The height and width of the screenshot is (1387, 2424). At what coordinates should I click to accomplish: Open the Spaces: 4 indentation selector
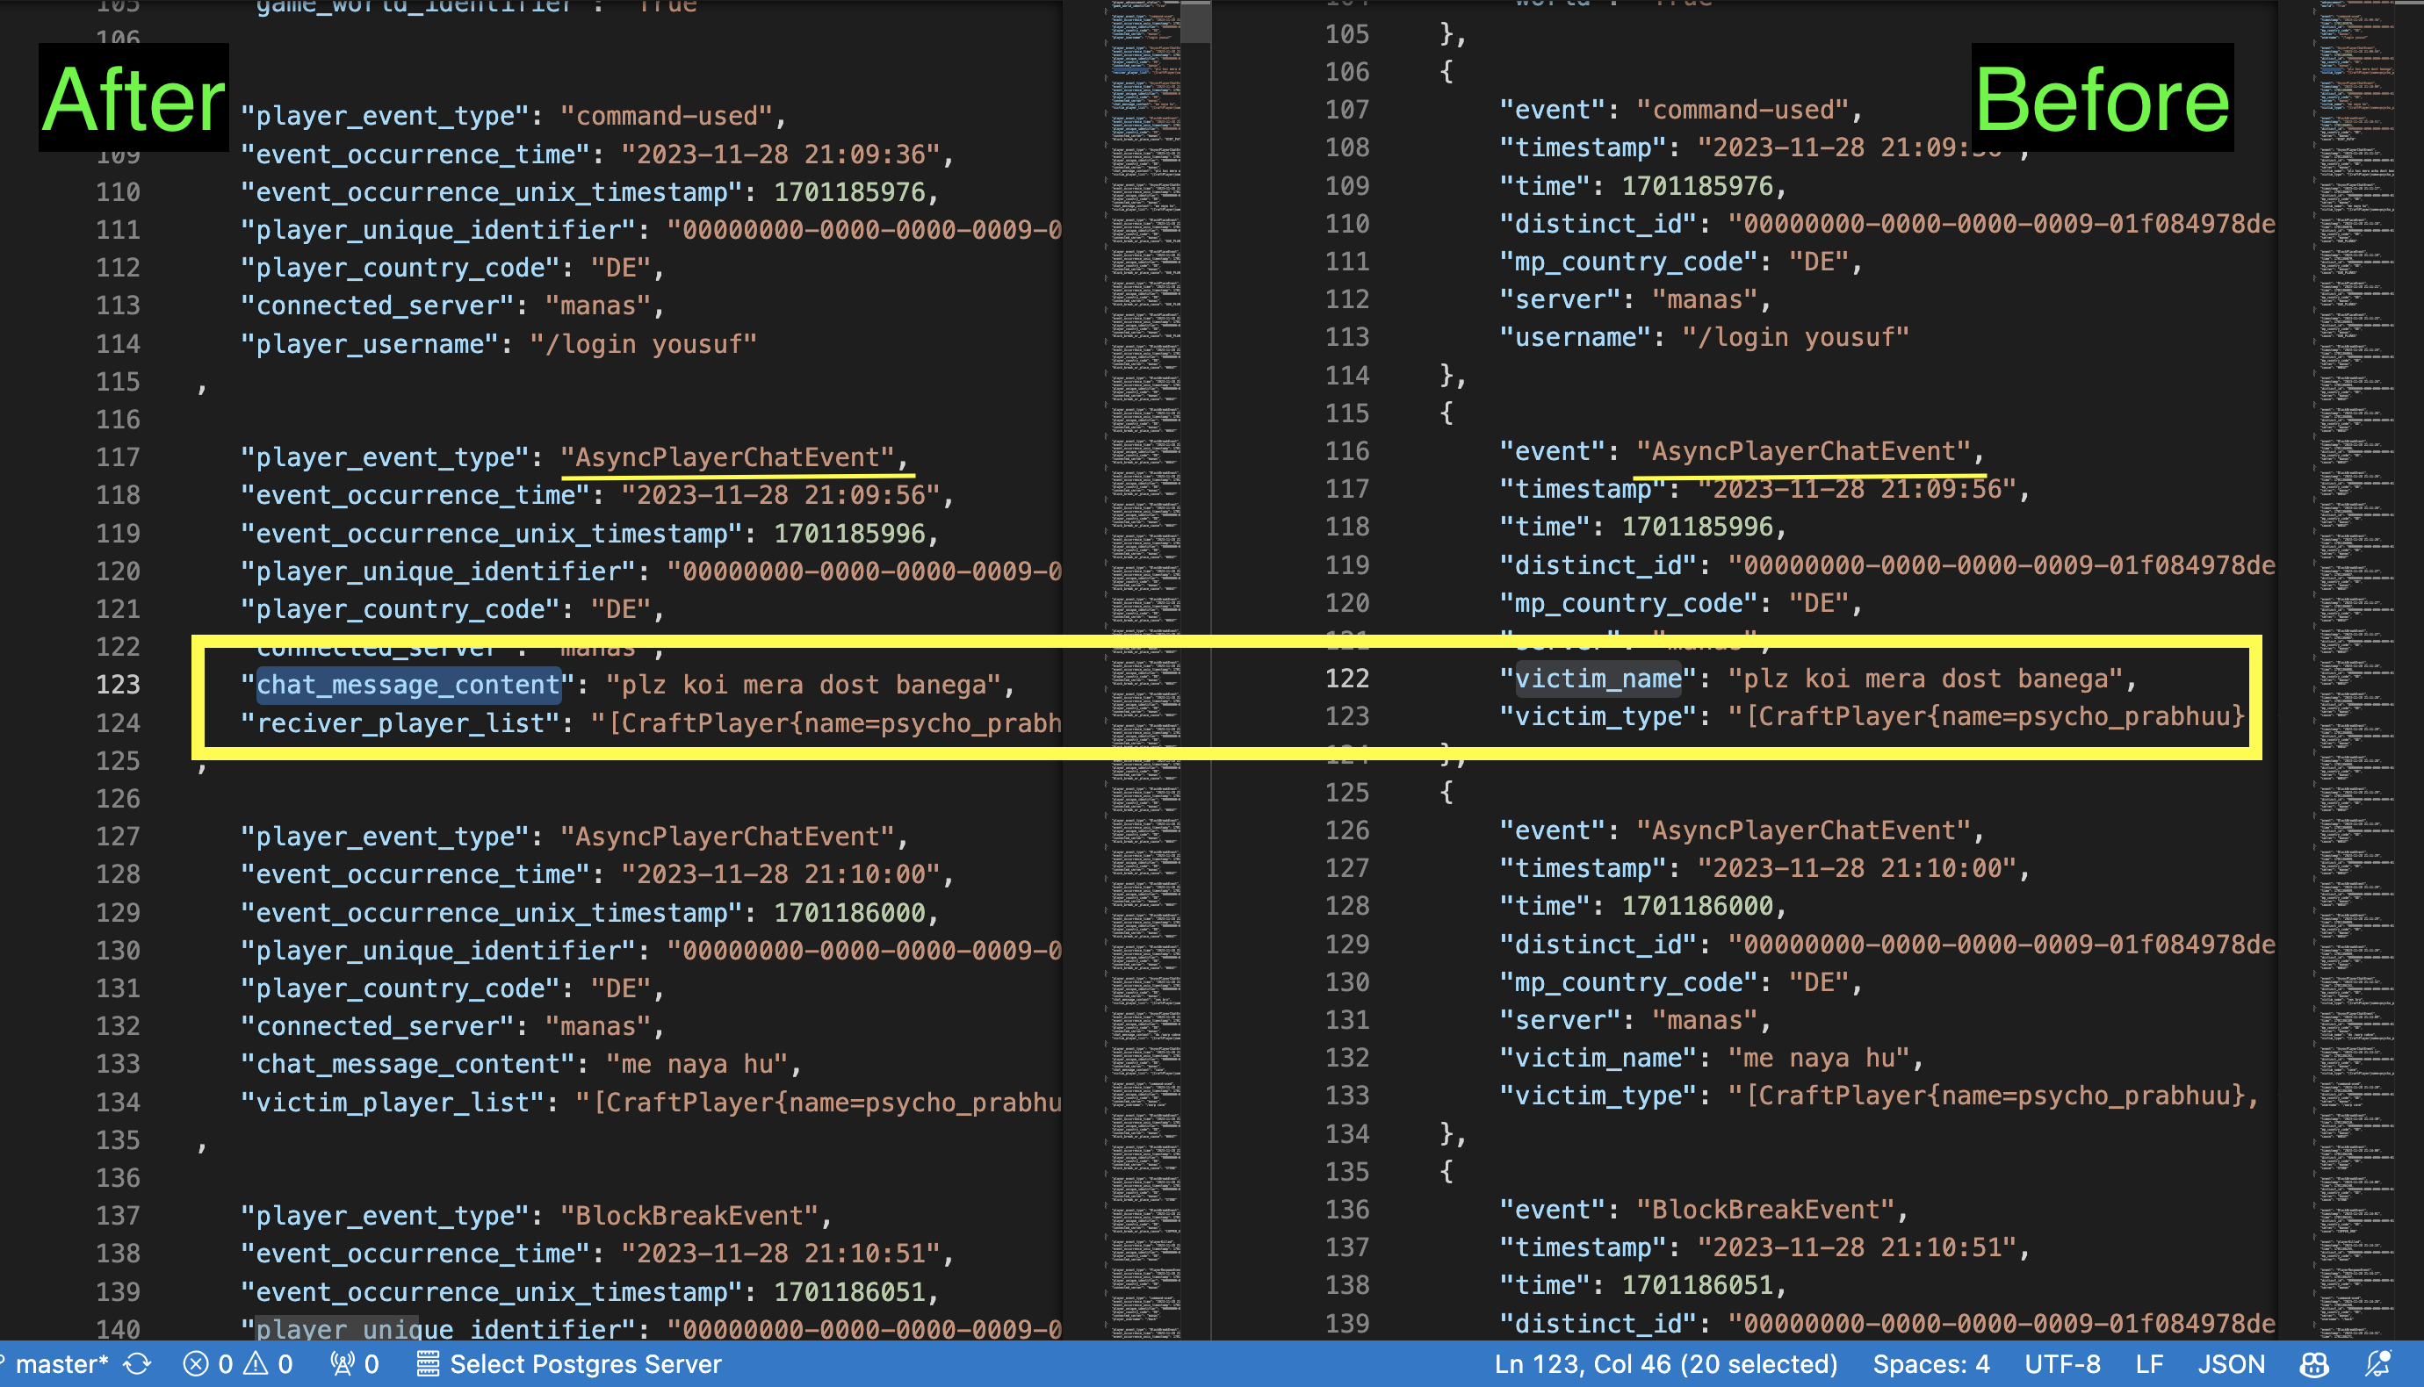pos(1930,1364)
